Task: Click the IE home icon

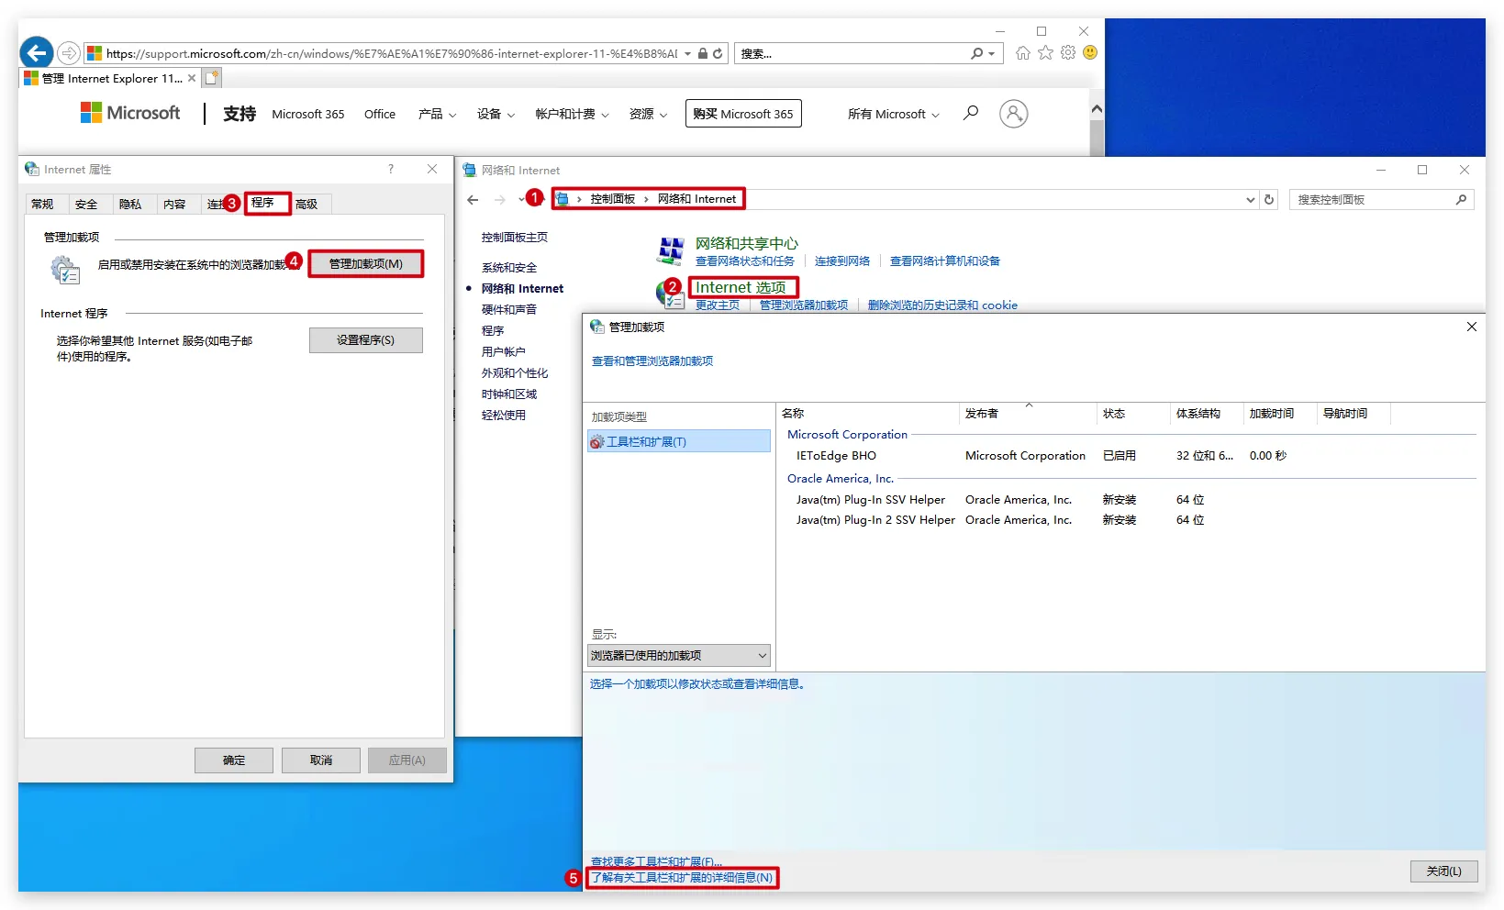Action: (x=1022, y=53)
